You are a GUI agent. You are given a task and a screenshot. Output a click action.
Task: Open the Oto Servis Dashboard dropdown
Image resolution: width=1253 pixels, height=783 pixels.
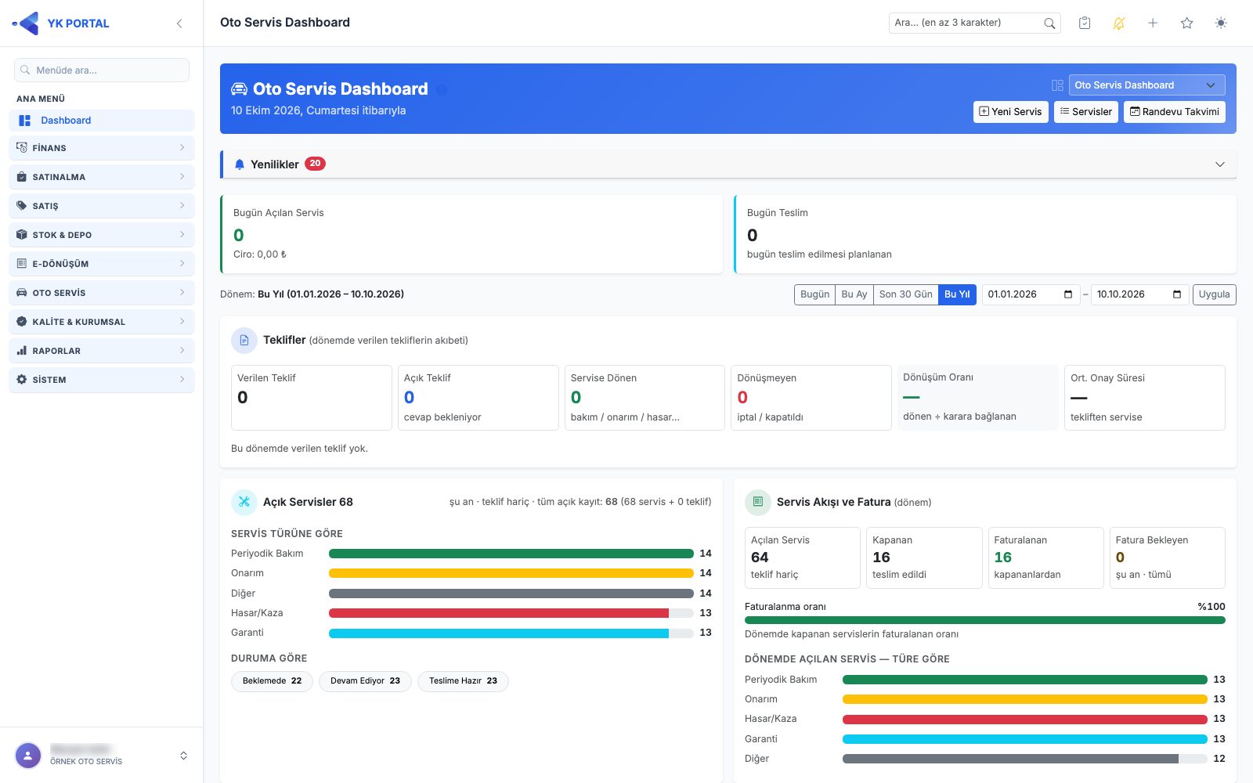tap(1146, 85)
